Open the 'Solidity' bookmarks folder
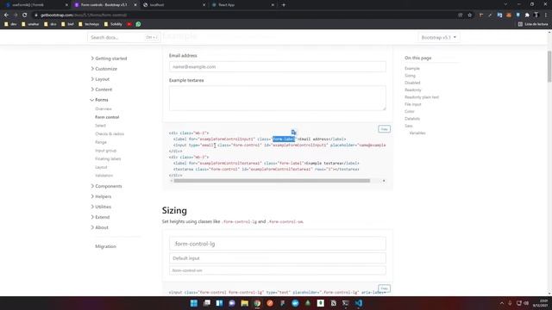 coord(113,24)
